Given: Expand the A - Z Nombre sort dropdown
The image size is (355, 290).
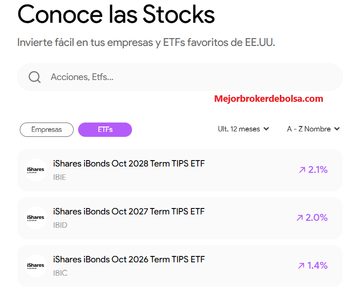Looking at the screenshot, I should (x=313, y=129).
